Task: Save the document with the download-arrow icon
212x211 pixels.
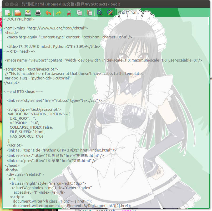Action: [28, 13]
